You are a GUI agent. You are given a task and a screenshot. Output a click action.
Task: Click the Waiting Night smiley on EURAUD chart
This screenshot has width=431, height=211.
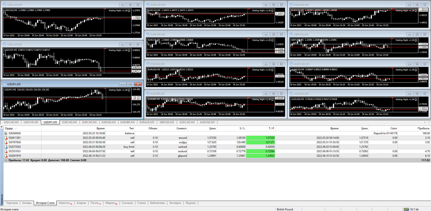point(416,10)
